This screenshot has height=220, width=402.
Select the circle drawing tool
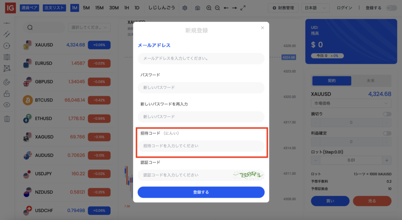pos(7,46)
